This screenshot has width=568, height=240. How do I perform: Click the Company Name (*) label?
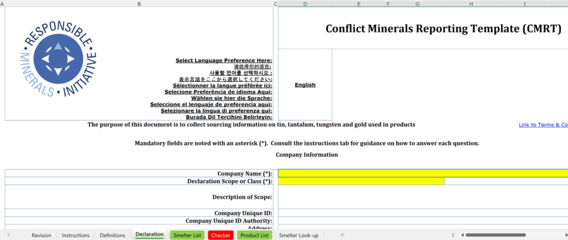245,174
